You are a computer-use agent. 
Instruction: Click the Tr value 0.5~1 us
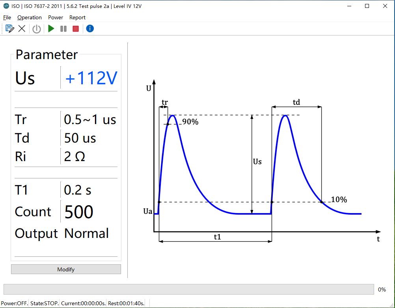tap(90, 119)
